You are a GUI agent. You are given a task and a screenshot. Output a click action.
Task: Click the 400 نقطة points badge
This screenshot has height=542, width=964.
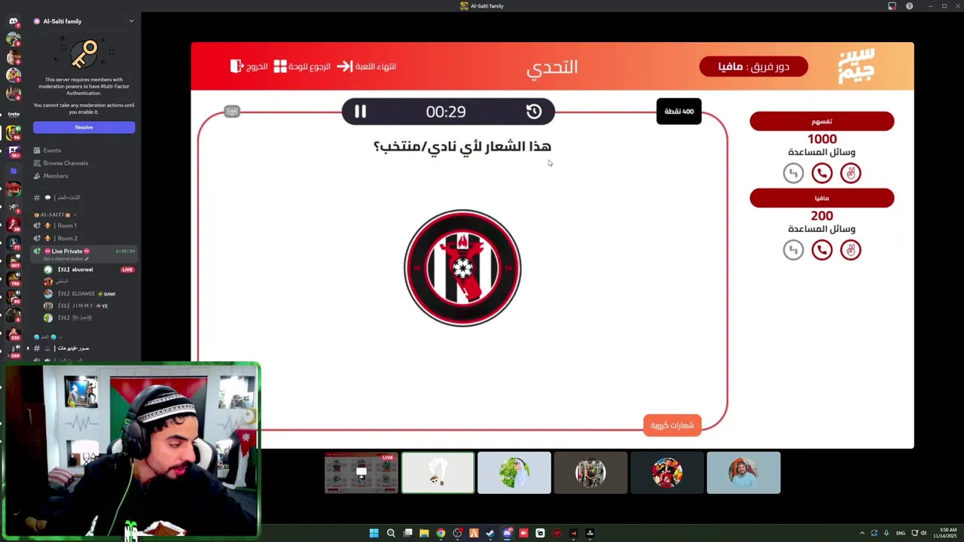(x=679, y=111)
